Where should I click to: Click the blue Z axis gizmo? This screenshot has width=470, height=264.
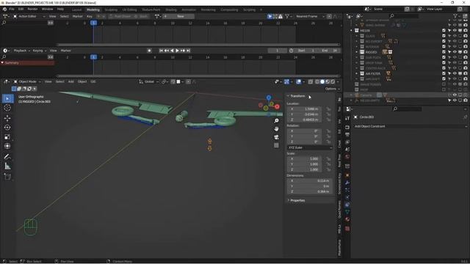tap(269, 98)
